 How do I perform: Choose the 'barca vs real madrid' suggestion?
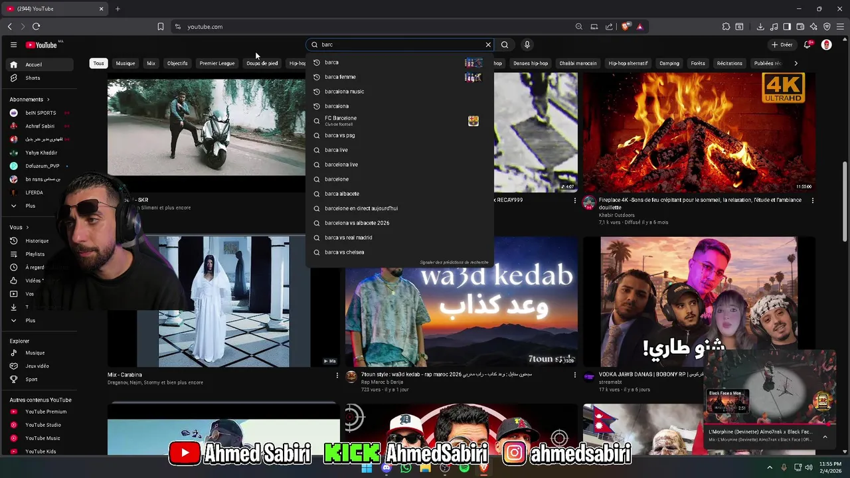(x=400, y=238)
